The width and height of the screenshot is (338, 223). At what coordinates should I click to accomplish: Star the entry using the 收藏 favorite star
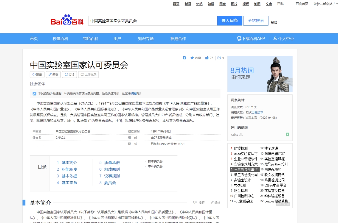click(x=192, y=58)
